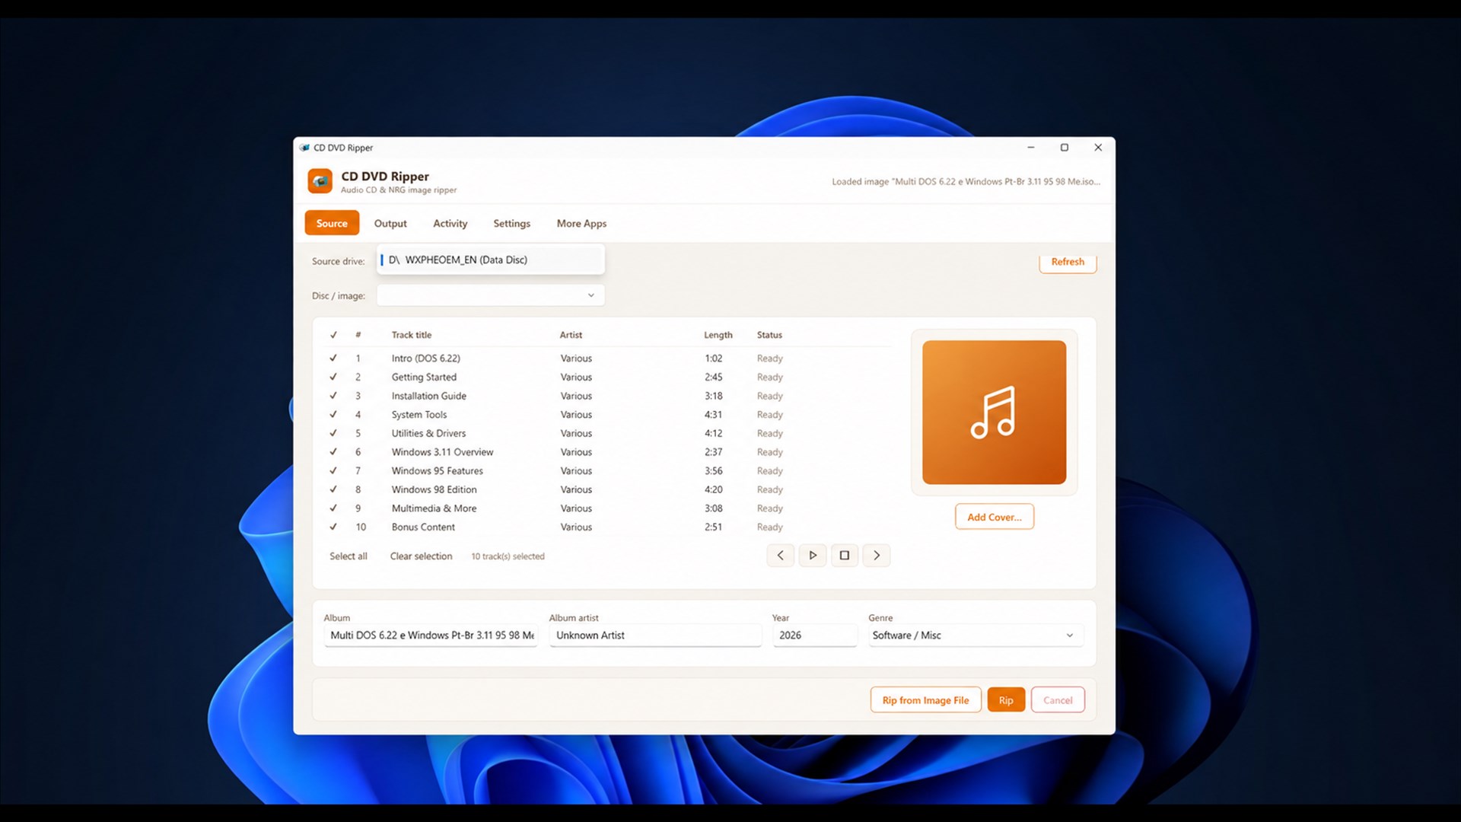Click Rip from Image File
The height and width of the screenshot is (822, 1461).
tap(925, 700)
